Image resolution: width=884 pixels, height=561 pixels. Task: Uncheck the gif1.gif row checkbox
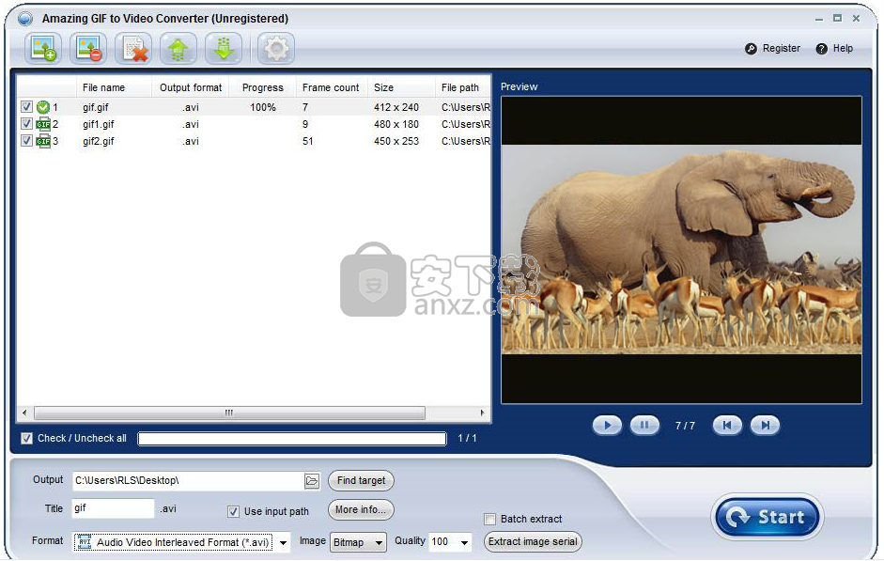[x=26, y=123]
